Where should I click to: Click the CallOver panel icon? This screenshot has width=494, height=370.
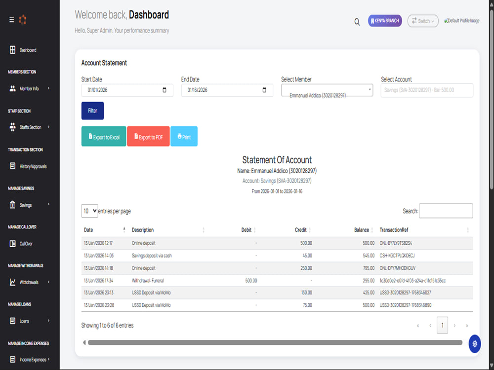(13, 244)
